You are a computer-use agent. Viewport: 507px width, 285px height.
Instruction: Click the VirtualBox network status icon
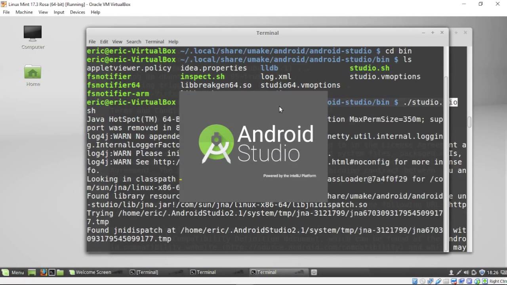(430, 281)
